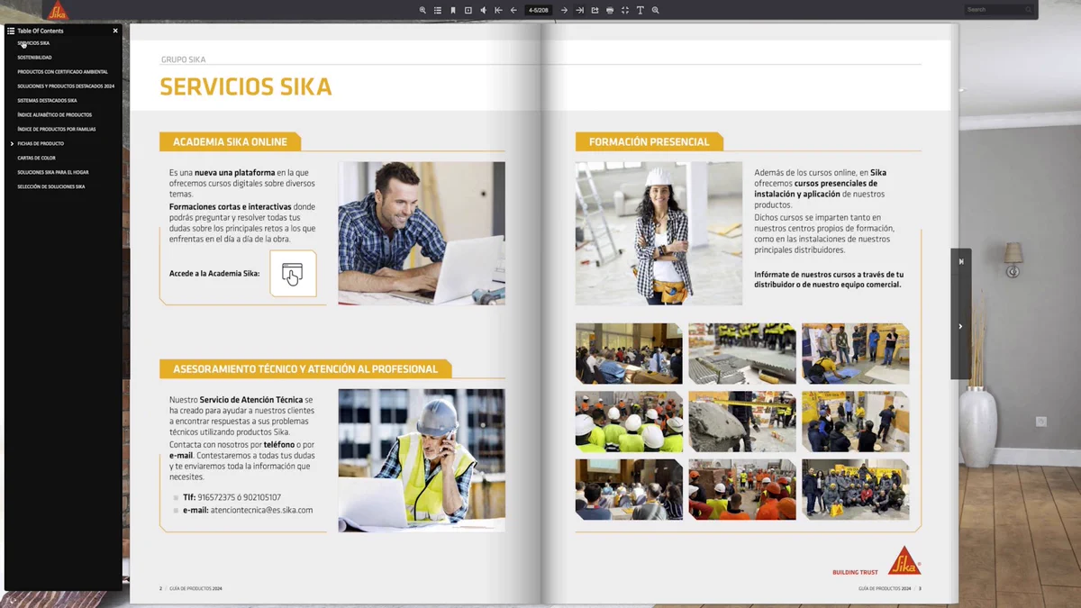Activate the text selection T tool
Viewport: 1081px width, 608px height.
(640, 10)
